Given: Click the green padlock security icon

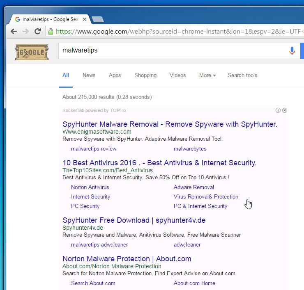Looking at the screenshot, I should (x=51, y=31).
